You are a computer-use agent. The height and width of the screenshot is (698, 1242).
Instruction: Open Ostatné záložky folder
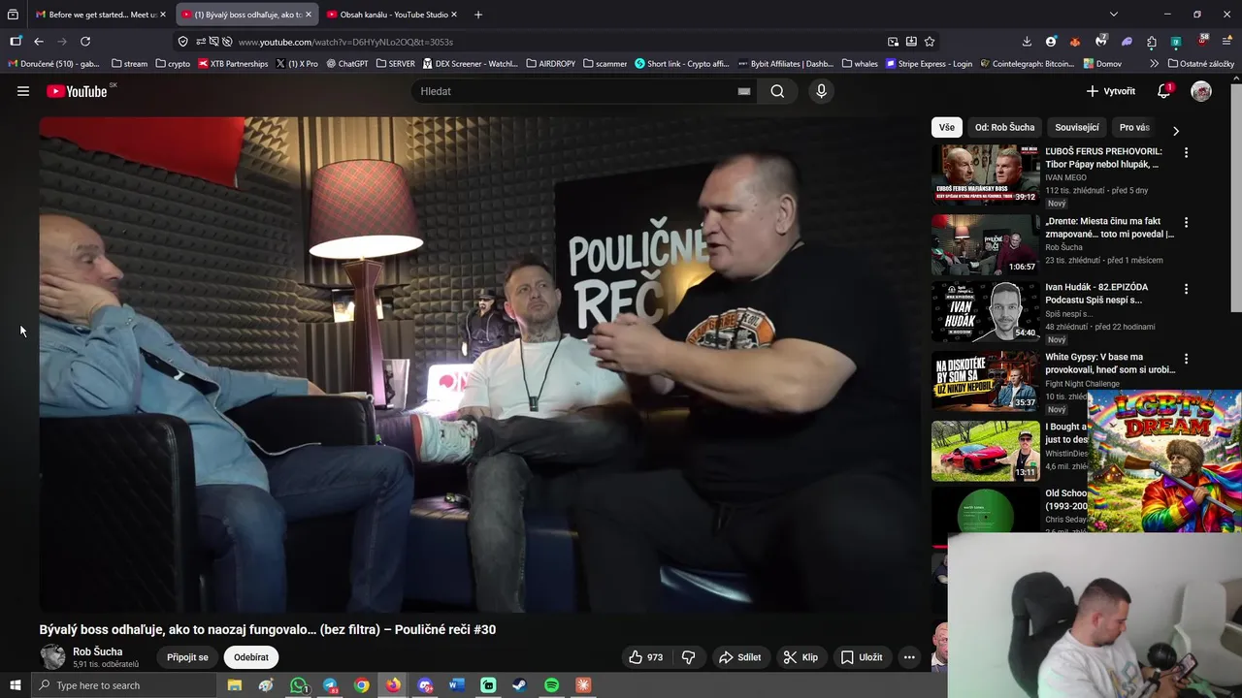pyautogui.click(x=1201, y=64)
